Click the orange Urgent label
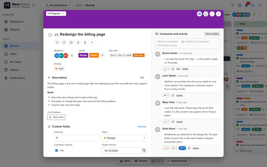Screen dimensions: 267x167 point(94,55)
